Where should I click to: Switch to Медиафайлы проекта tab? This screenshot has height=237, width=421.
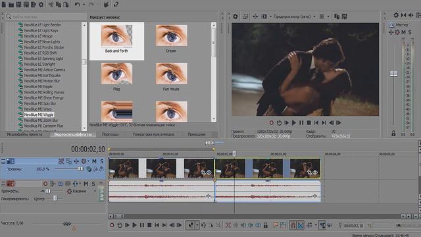(x=25, y=134)
